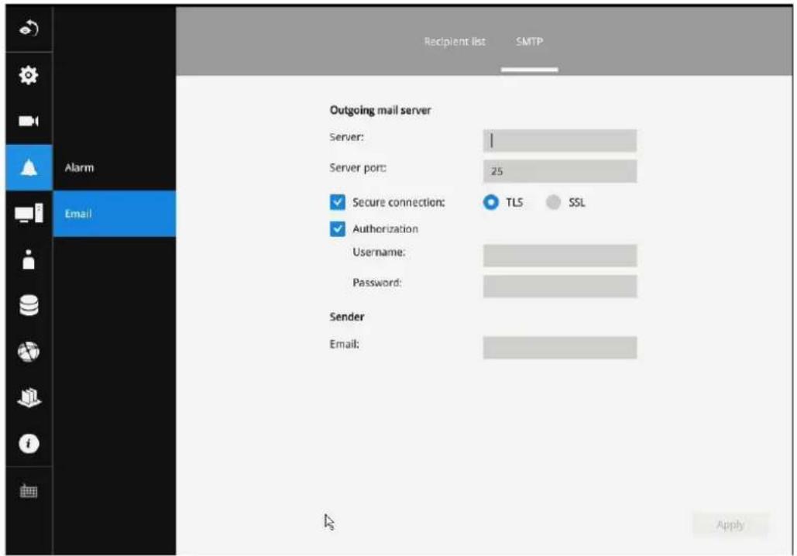Switch to the SMTP tab
Screen dimensions: 797x556
[x=529, y=42]
